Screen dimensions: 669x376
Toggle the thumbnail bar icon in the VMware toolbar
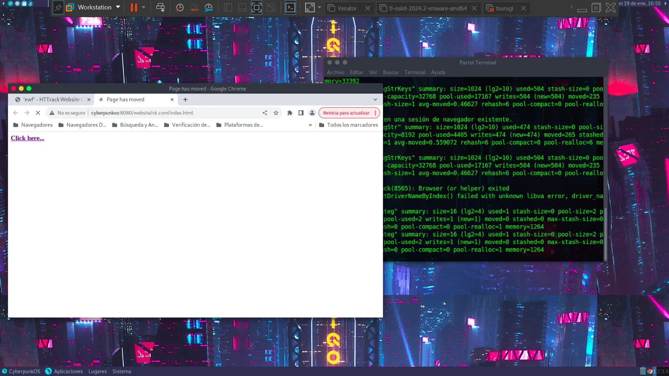pos(242,8)
